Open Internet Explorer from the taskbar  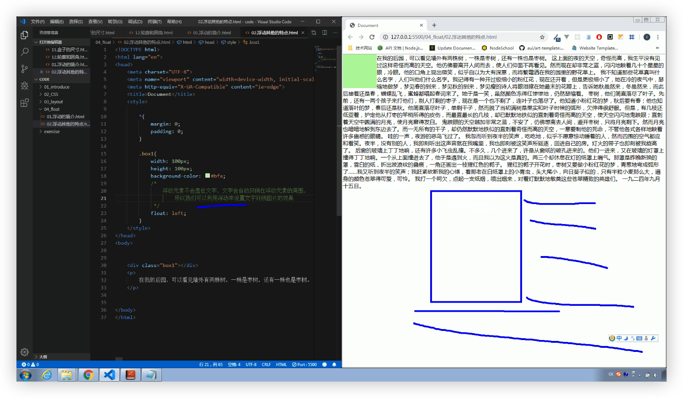[x=47, y=375]
